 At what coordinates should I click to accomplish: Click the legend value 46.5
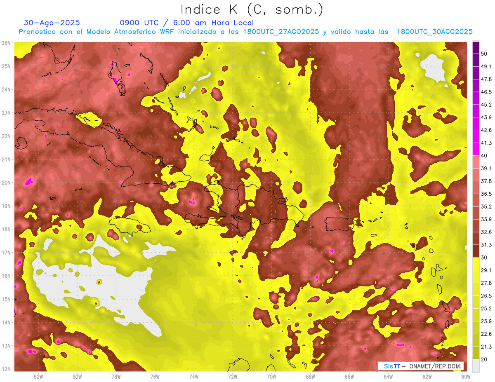[486, 92]
